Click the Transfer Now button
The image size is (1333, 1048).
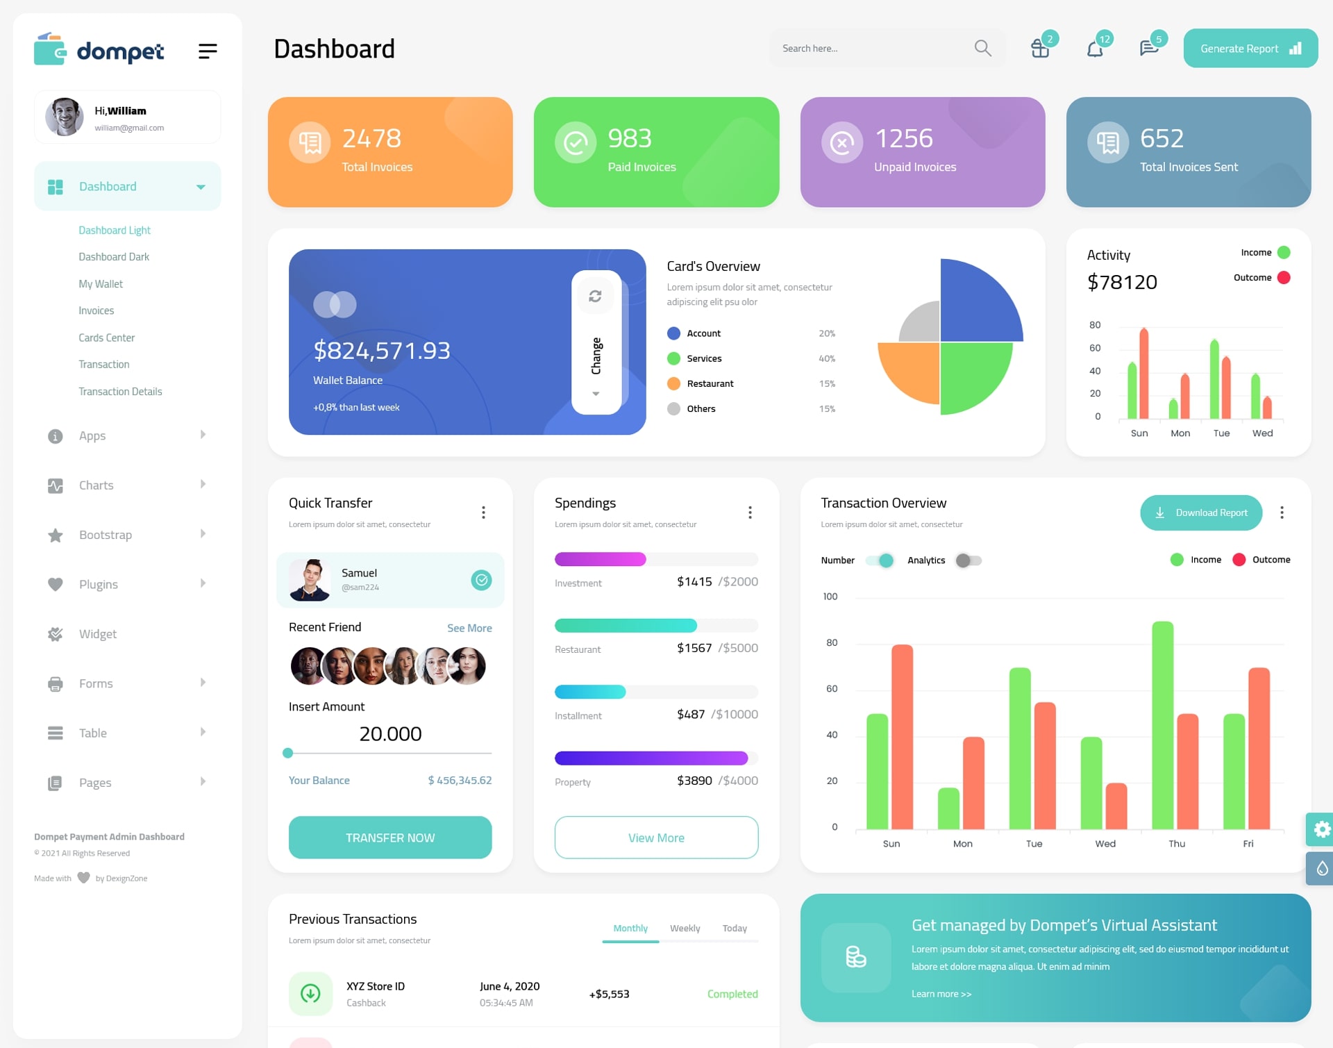coord(389,837)
